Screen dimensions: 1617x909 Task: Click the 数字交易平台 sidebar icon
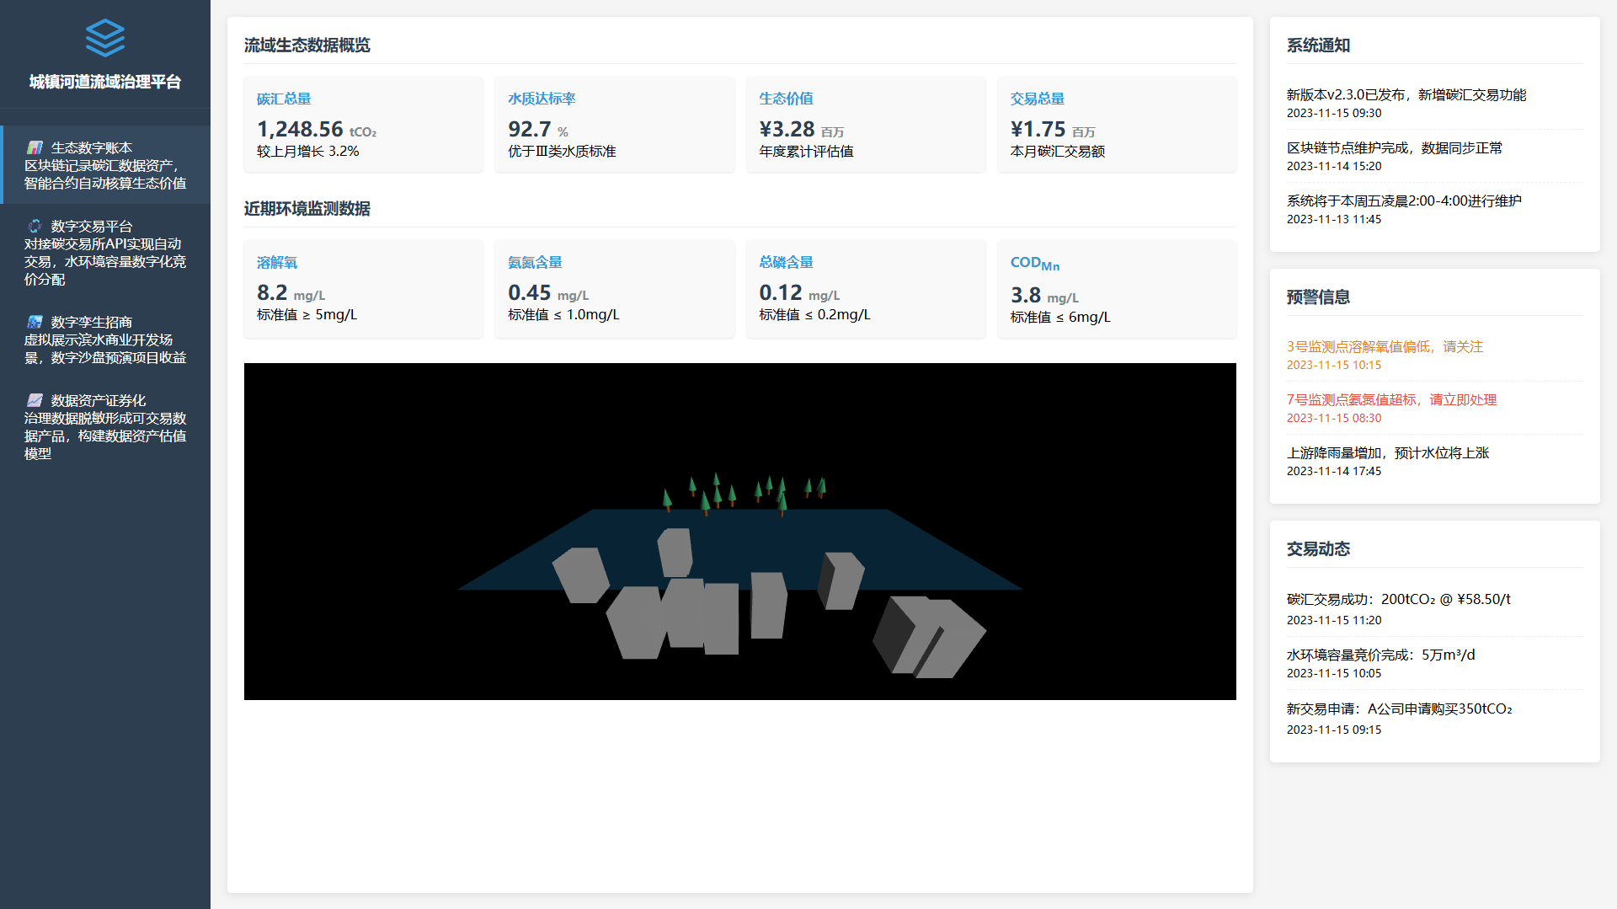(x=35, y=226)
